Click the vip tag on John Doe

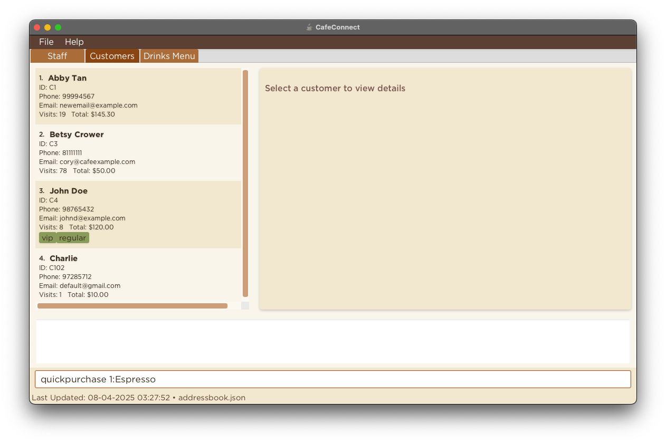click(47, 238)
